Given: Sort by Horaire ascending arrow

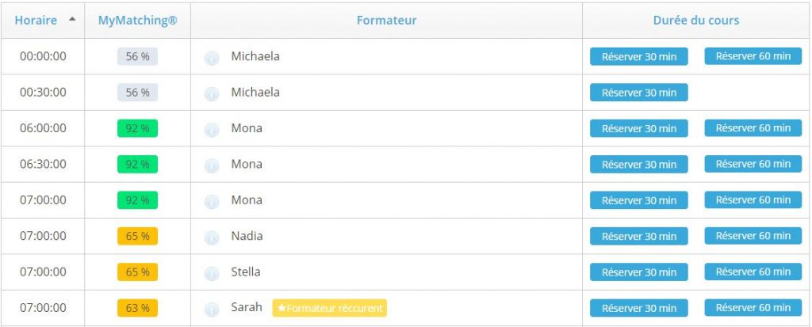Looking at the screenshot, I should (x=72, y=19).
